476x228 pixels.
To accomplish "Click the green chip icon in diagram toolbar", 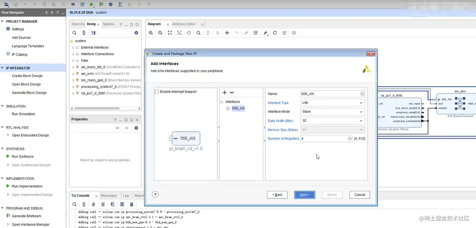I will 294,33.
